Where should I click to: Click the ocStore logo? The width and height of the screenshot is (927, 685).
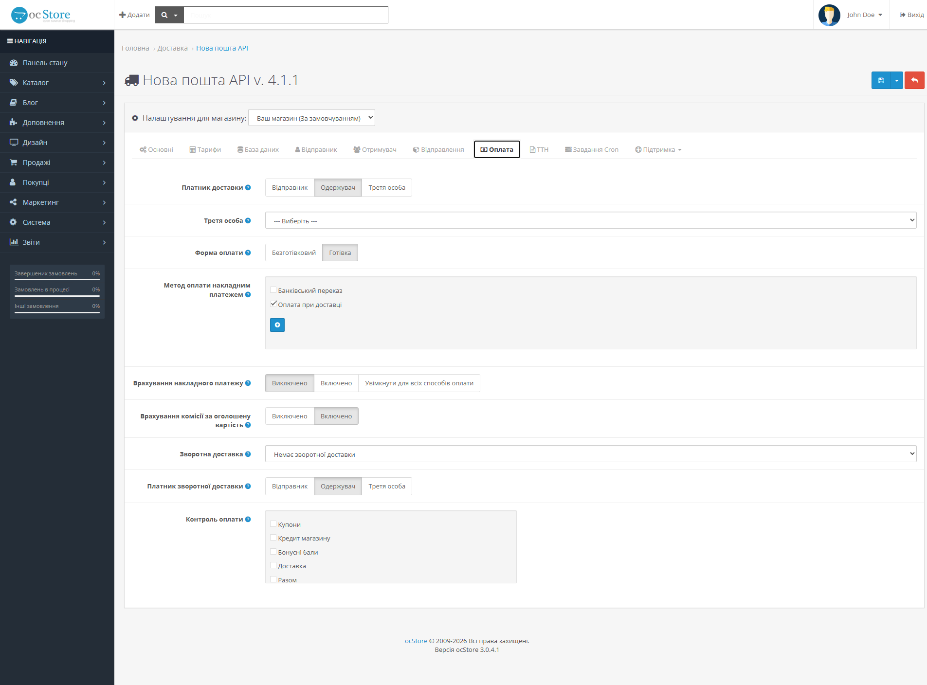point(43,15)
